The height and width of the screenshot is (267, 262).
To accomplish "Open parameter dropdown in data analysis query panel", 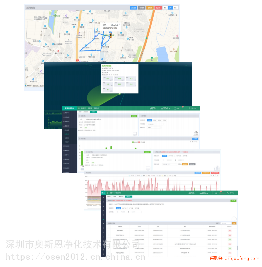I will click(x=154, y=127).
